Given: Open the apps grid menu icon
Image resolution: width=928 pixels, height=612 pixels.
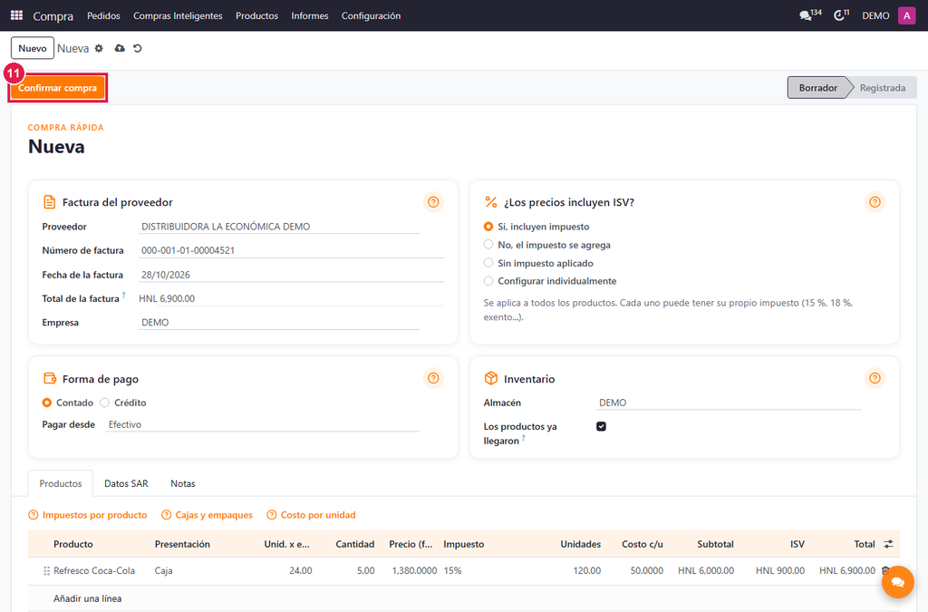Looking at the screenshot, I should [x=16, y=15].
